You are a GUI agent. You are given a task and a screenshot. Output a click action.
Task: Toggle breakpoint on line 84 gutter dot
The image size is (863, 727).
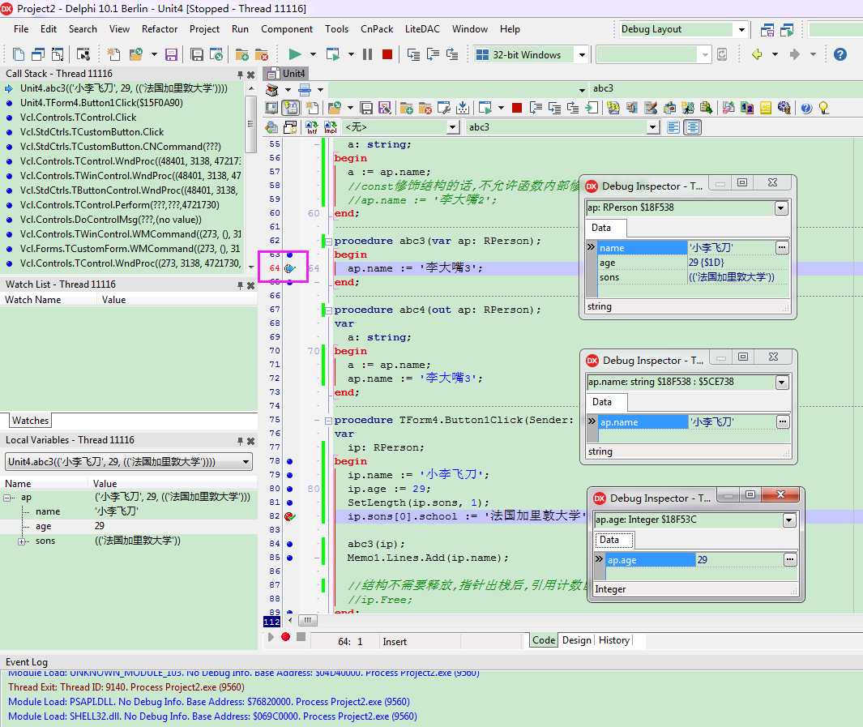pos(290,544)
